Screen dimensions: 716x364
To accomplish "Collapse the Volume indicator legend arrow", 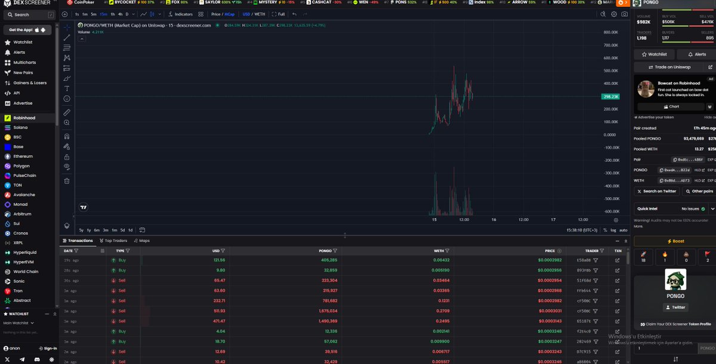I will (x=81, y=38).
